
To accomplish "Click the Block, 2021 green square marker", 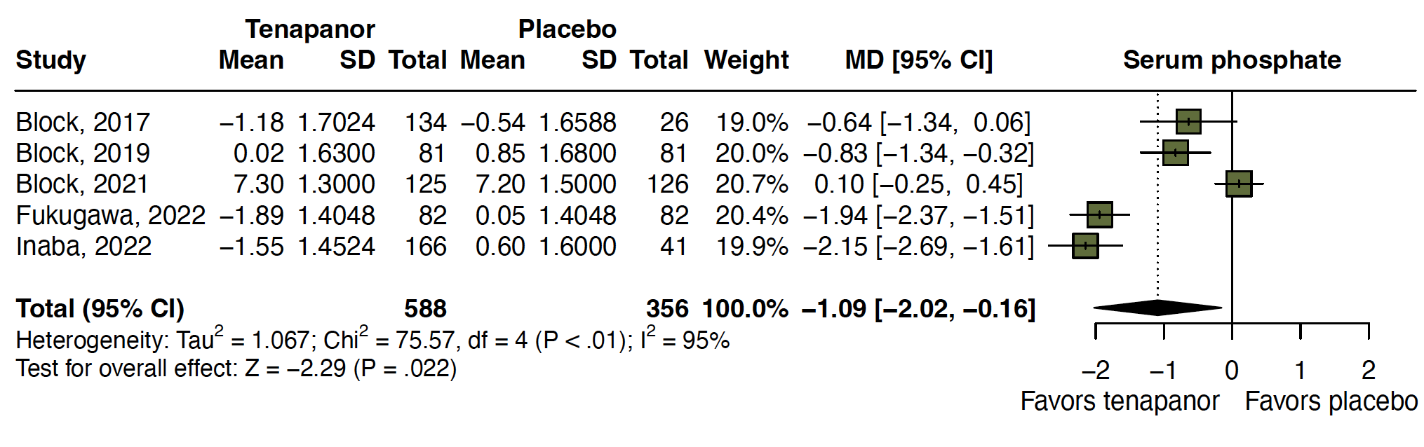I will click(x=1239, y=184).
